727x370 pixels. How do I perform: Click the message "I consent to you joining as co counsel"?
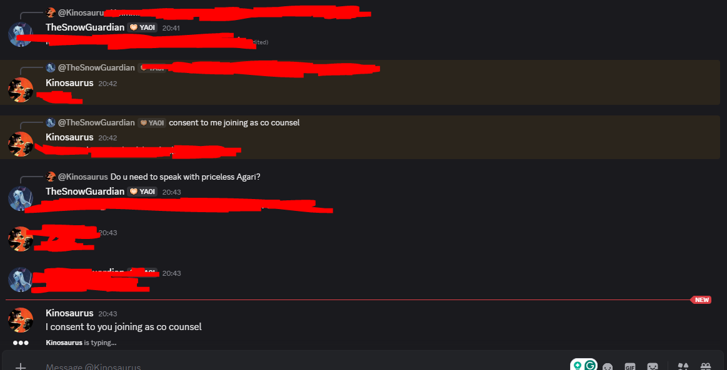pos(124,327)
